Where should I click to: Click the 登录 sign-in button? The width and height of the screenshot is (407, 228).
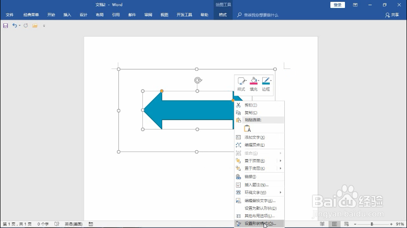coord(337,5)
